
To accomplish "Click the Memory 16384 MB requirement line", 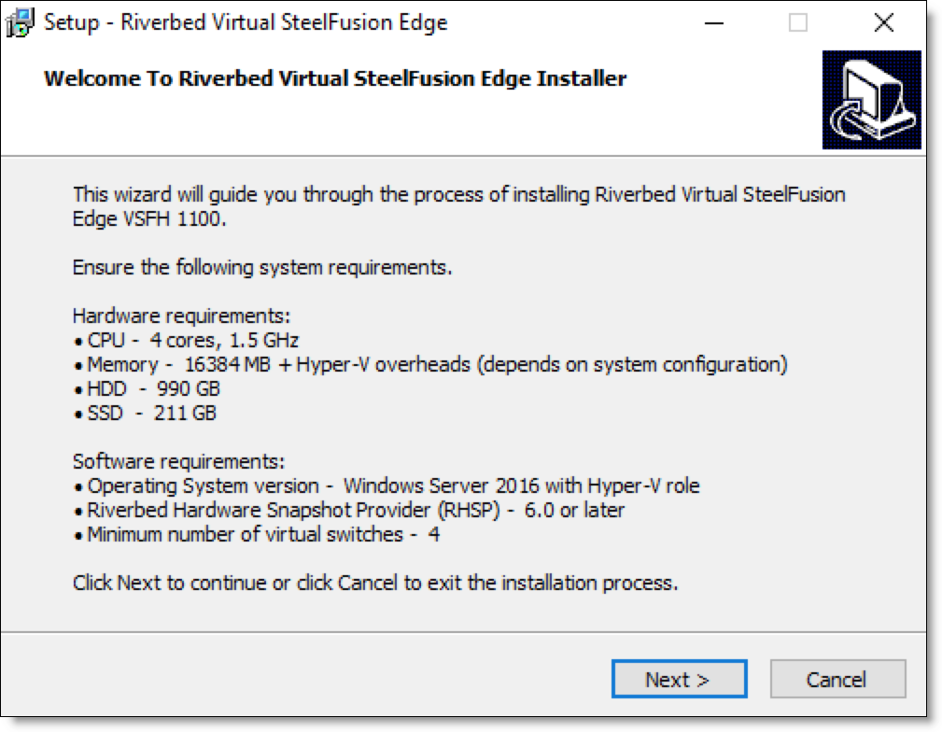I will 430,364.
